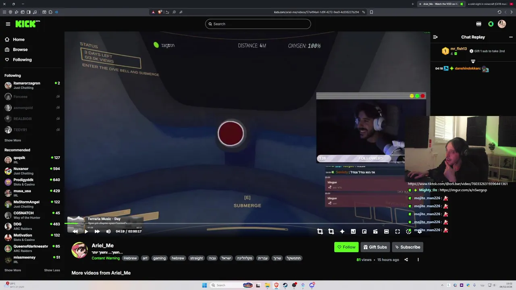Click Gift Subs button
This screenshot has width=516, height=290.
point(375,247)
